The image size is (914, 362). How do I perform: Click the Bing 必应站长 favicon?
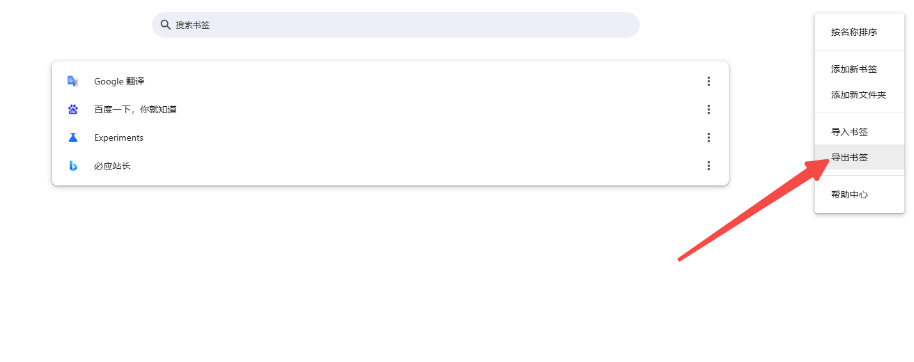click(73, 166)
